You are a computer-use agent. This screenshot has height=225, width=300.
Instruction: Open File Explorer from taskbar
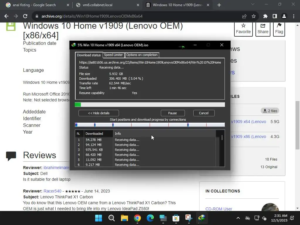coord(124,218)
